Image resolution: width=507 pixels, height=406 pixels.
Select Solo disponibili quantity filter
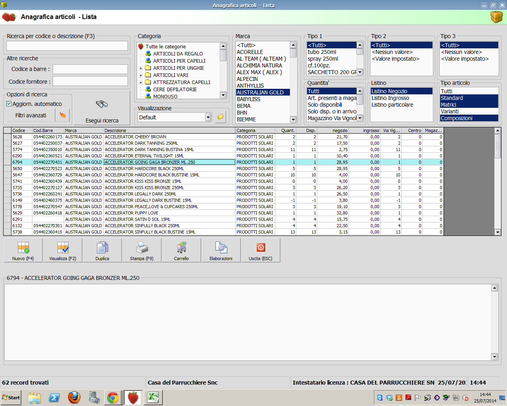pos(325,105)
